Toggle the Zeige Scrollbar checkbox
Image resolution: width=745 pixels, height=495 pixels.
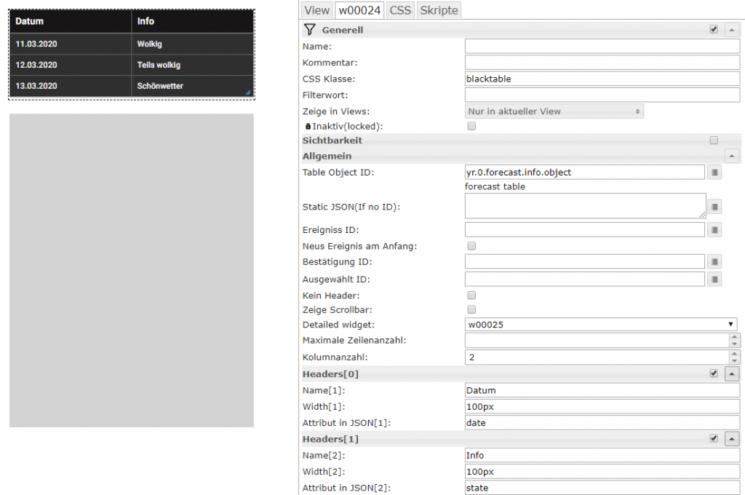(x=471, y=310)
